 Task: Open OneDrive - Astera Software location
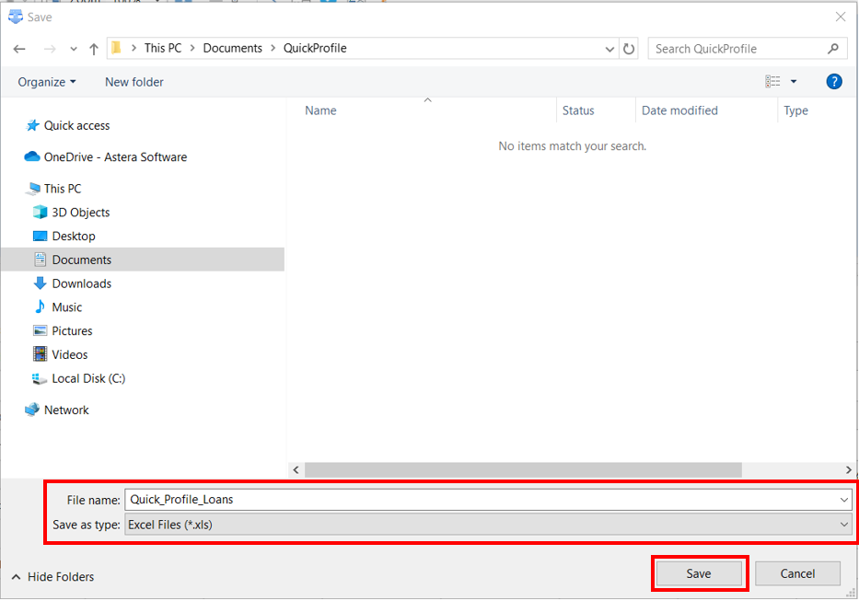click(x=114, y=157)
